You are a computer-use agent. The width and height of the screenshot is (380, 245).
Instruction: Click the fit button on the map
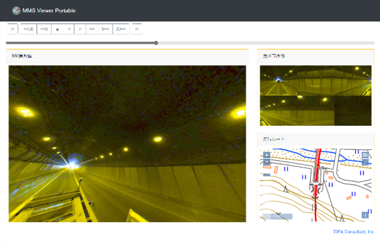[x=365, y=155]
